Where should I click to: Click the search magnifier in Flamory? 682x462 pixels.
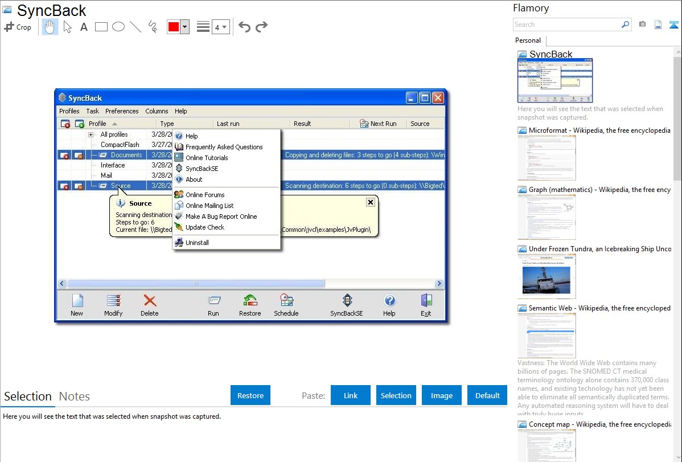click(625, 24)
